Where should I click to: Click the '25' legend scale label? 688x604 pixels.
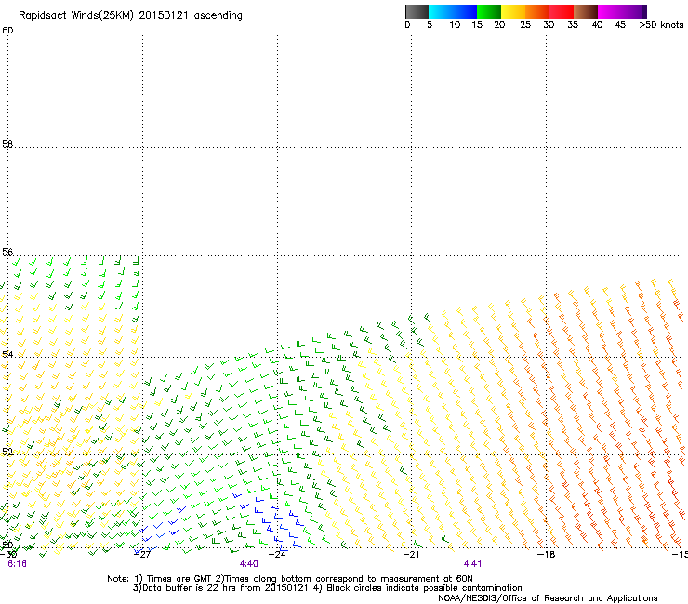click(x=525, y=25)
